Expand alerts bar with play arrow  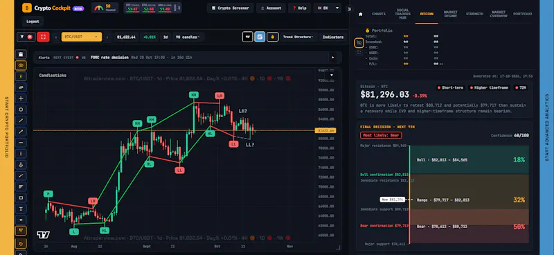coord(332,58)
